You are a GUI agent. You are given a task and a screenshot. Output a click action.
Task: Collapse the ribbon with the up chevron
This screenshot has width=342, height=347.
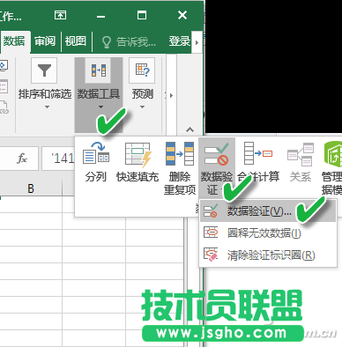tap(190, 129)
